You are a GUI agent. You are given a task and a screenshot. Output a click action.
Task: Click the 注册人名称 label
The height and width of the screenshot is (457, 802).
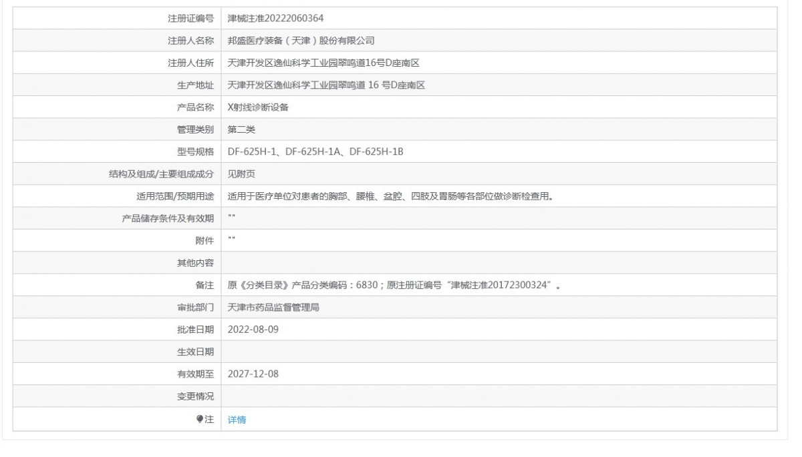click(190, 41)
